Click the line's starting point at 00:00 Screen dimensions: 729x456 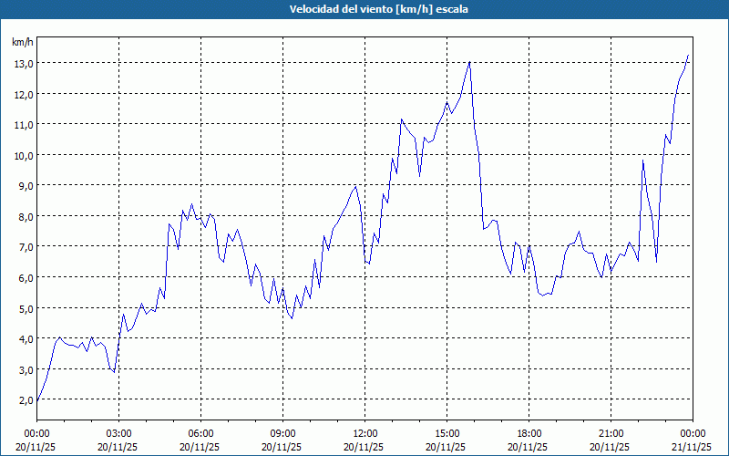point(36,399)
